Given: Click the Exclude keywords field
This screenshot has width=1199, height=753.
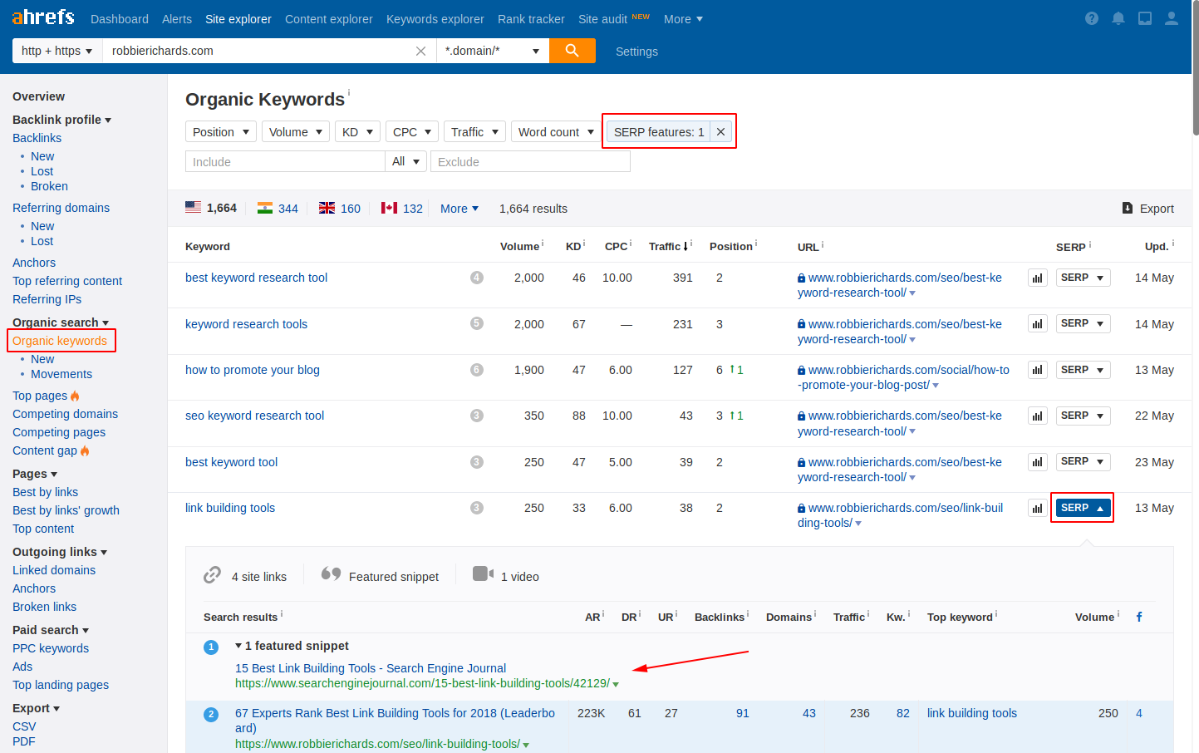Looking at the screenshot, I should click(x=530, y=161).
